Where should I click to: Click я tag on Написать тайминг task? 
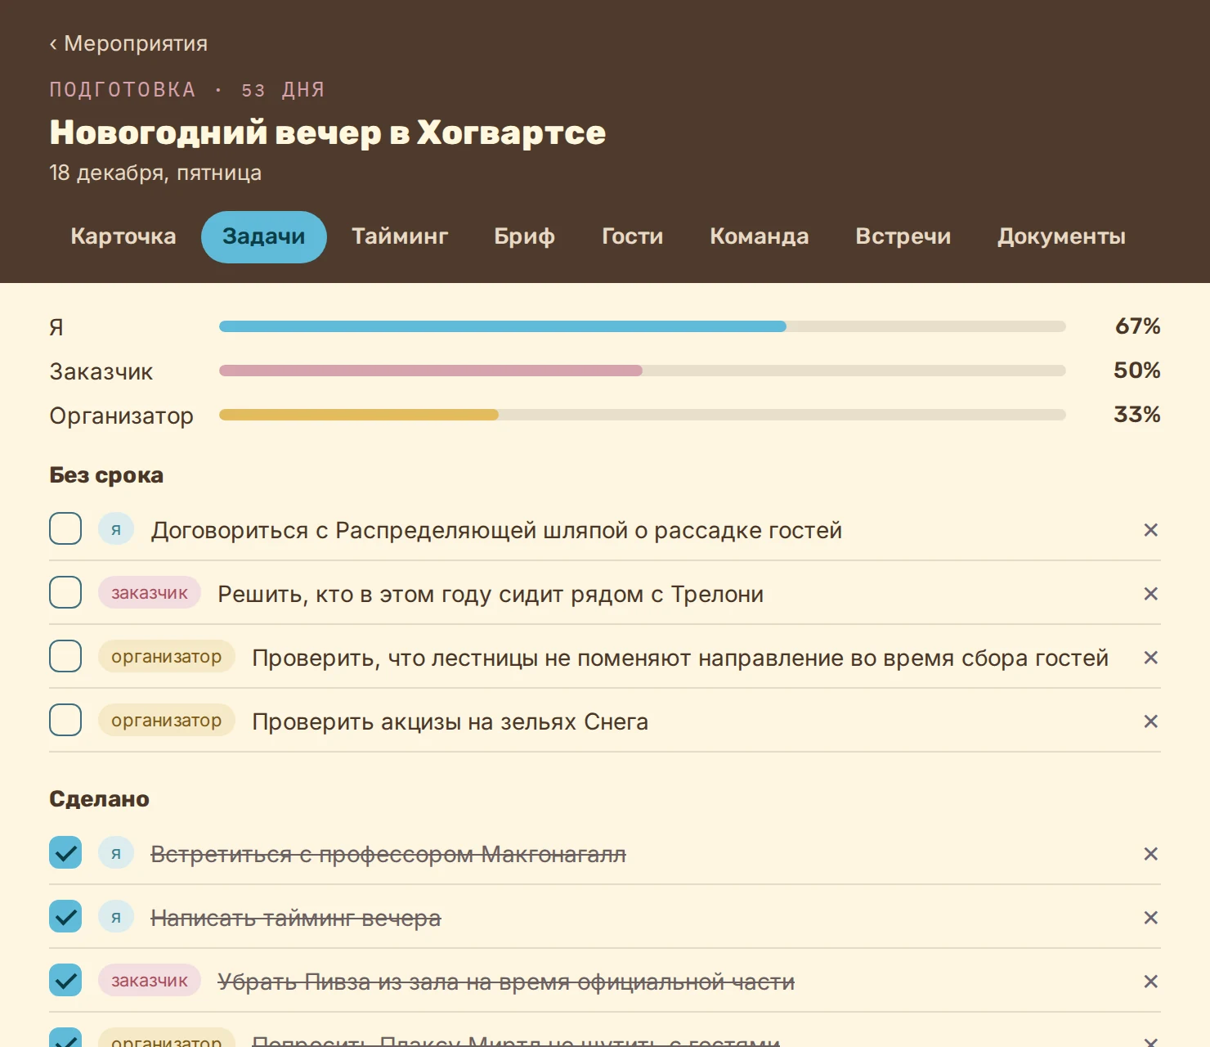[x=116, y=917]
